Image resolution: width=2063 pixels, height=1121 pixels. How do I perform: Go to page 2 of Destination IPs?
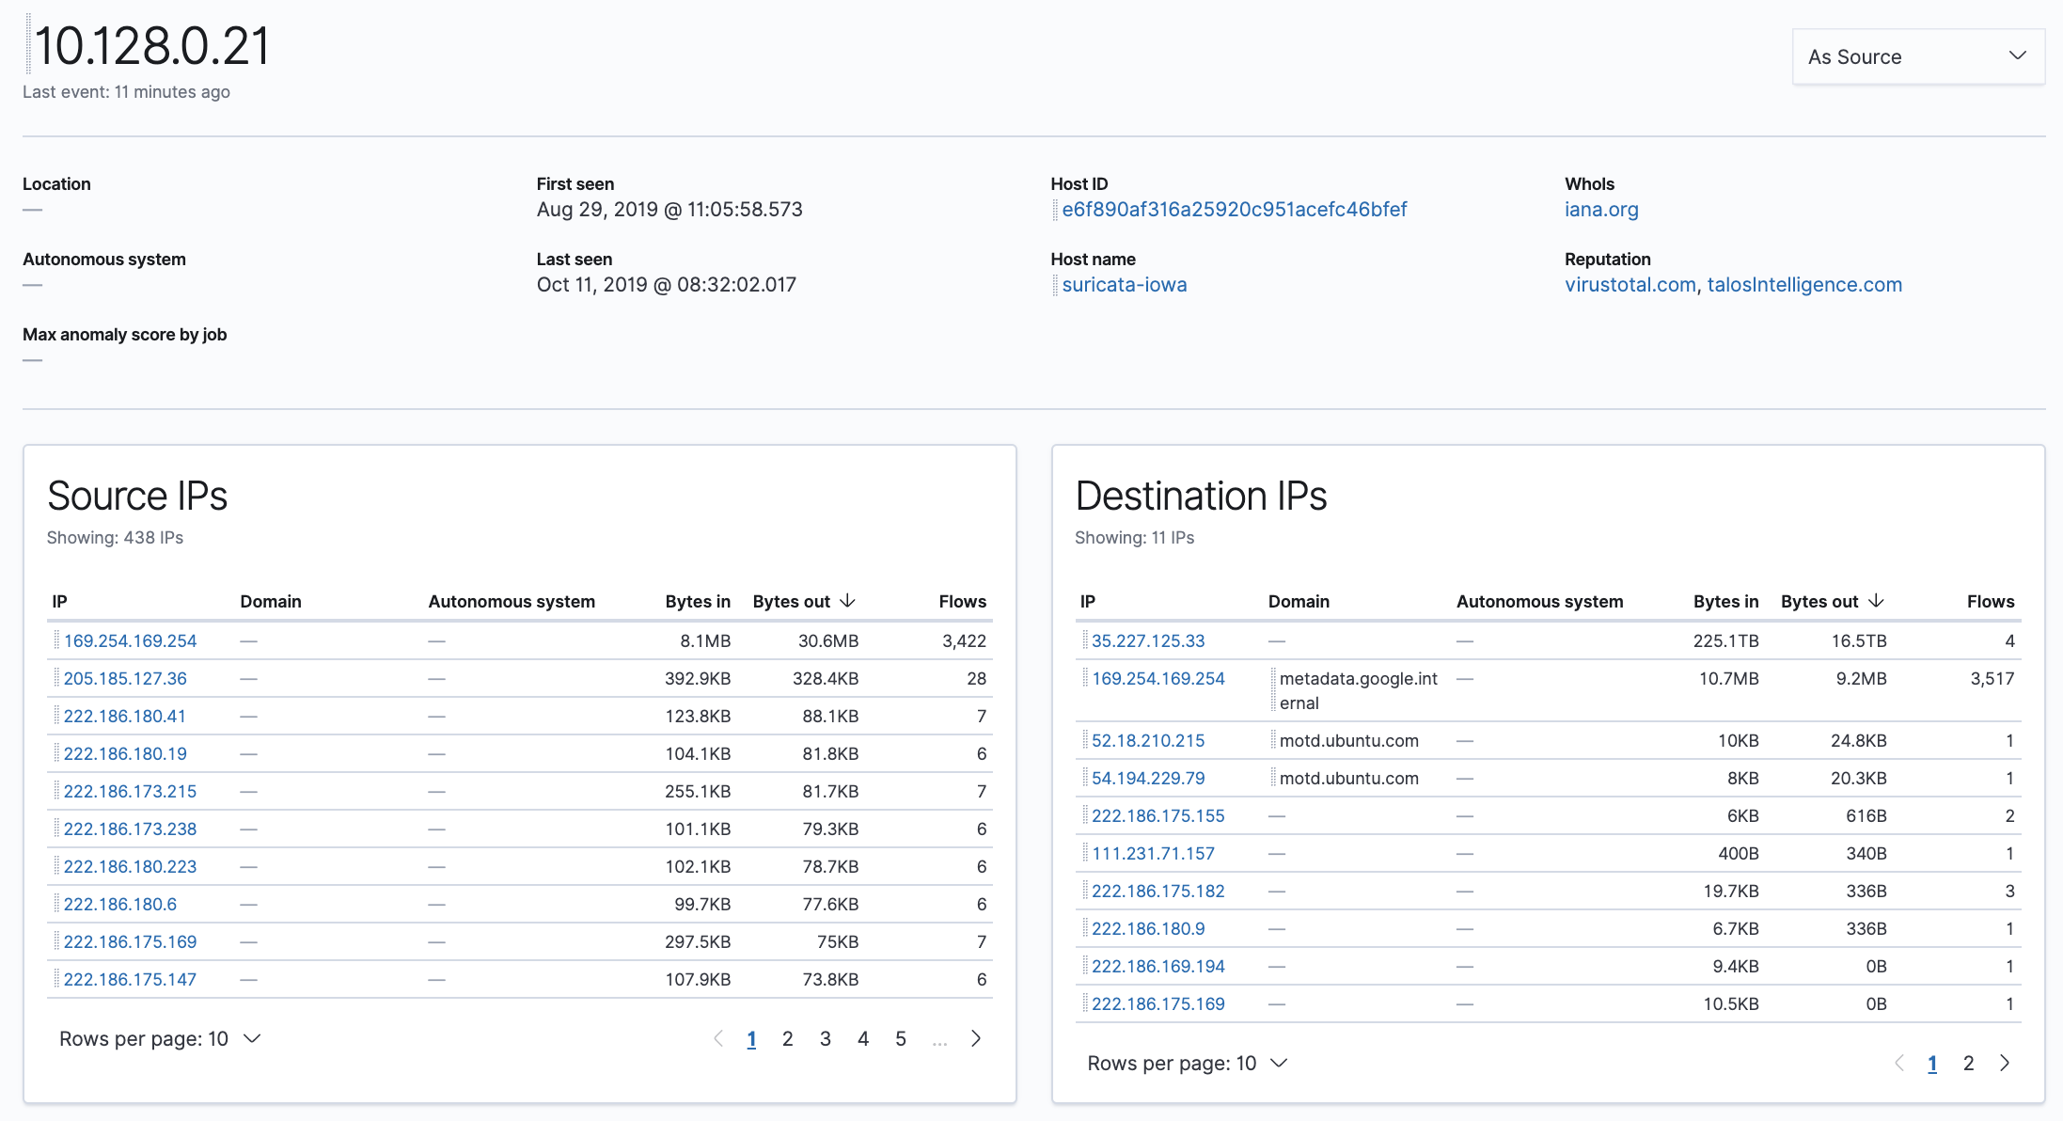coord(1968,1063)
